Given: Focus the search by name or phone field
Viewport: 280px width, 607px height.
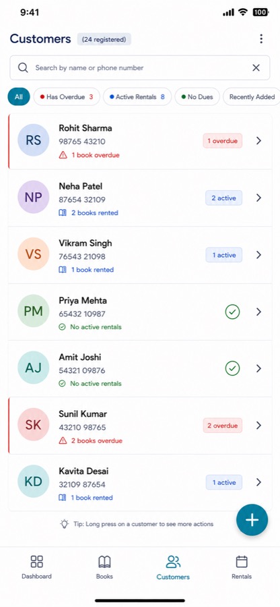Looking at the screenshot, I should [140, 67].
